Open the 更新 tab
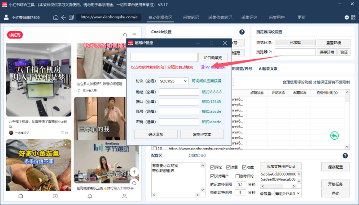The image size is (359, 205). tap(301, 17)
